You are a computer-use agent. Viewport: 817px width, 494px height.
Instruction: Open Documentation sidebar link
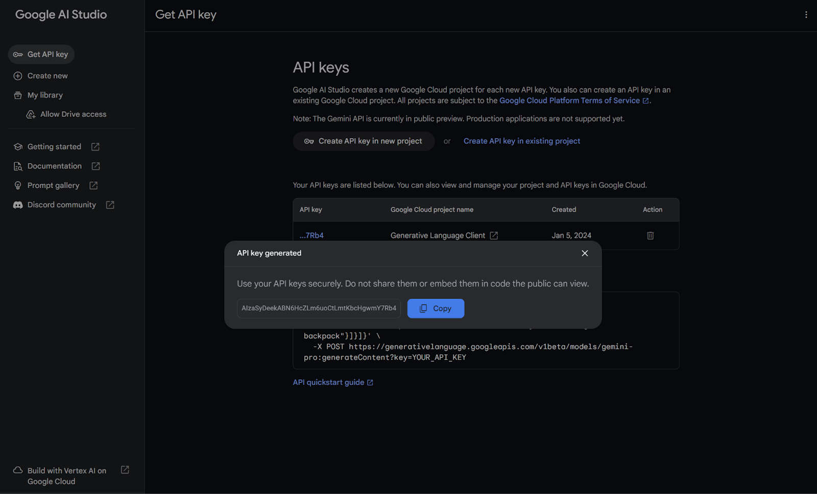point(55,166)
